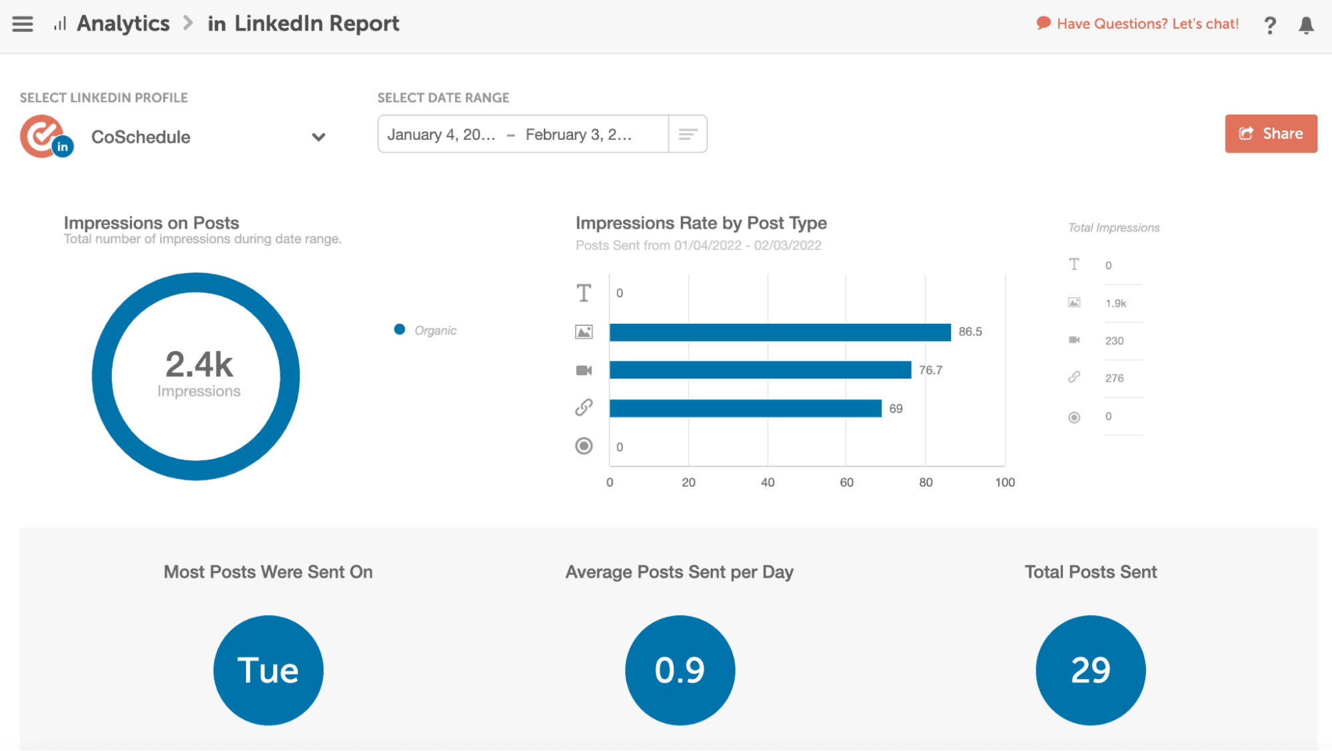Screen dimensions: 1332x751
Task: Open the Have Questions? Let's chat! link
Action: click(x=1138, y=24)
